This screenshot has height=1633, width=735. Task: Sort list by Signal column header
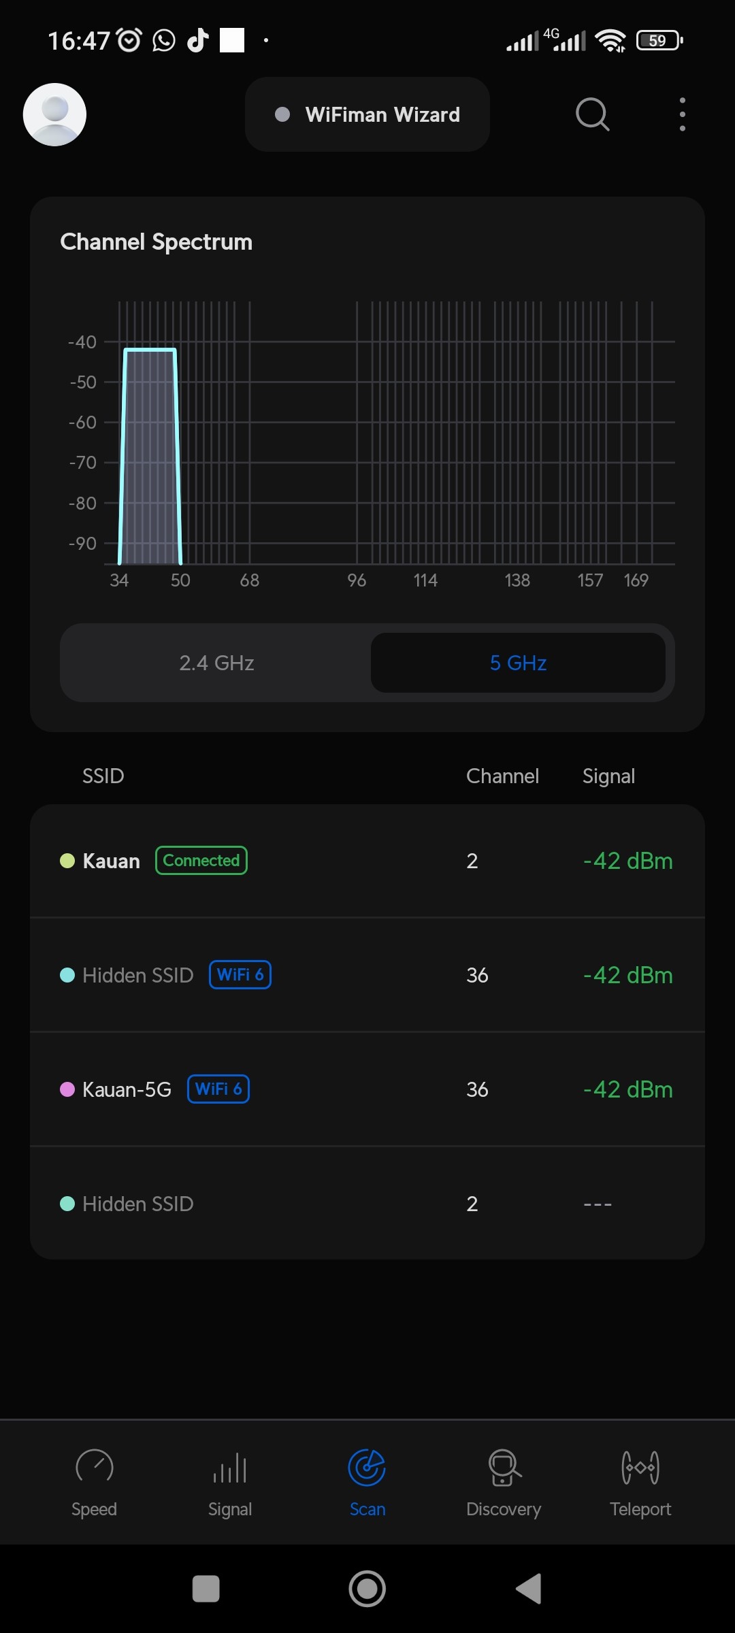click(608, 776)
